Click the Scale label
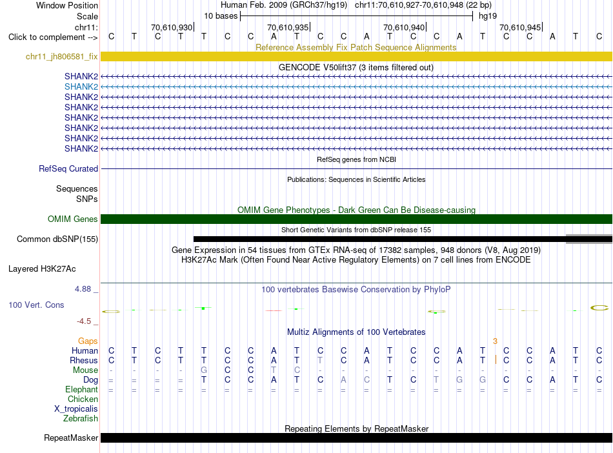The image size is (613, 453). click(x=87, y=16)
